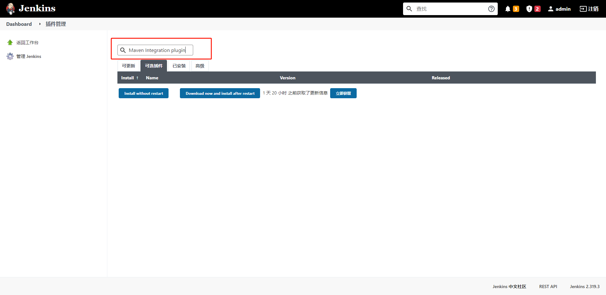This screenshot has height=295, width=606.
Task: Select the 可选插件 tab
Action: pos(154,66)
